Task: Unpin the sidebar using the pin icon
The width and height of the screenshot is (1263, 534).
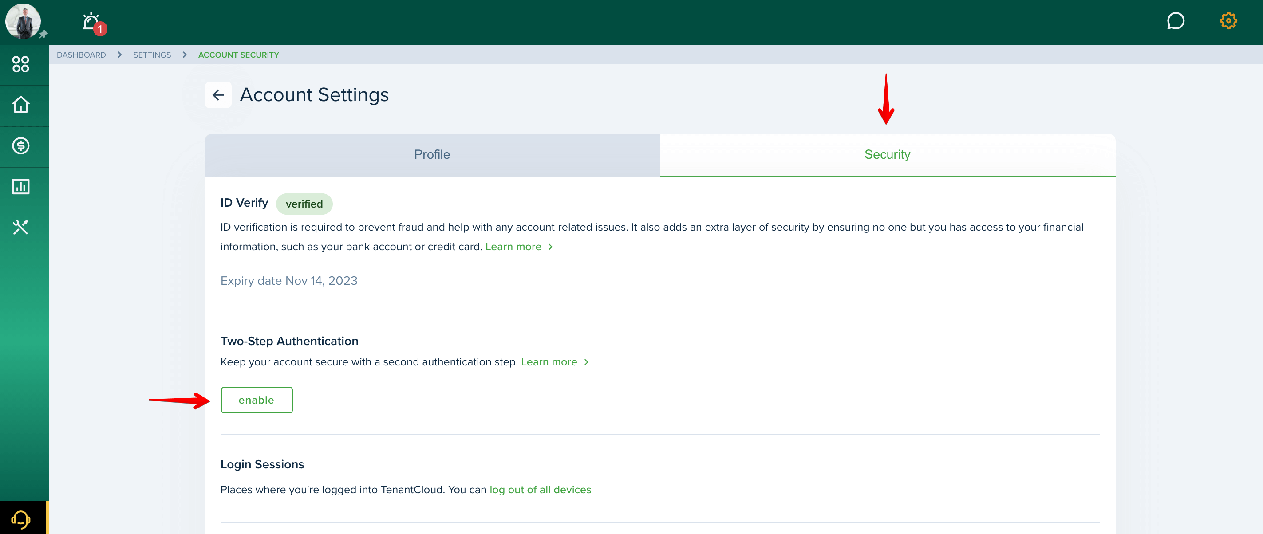Action: tap(43, 34)
